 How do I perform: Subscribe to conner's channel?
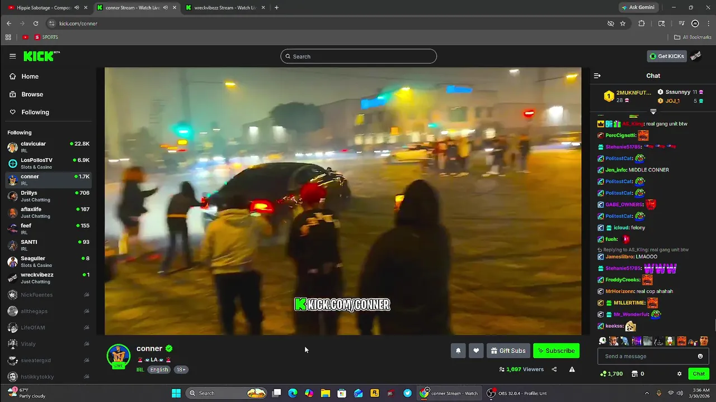pyautogui.click(x=556, y=351)
